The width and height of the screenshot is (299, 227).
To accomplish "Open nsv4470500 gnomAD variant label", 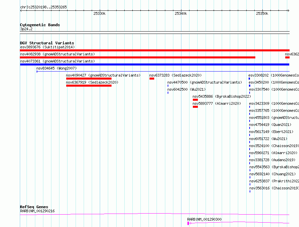I will click(205, 82).
